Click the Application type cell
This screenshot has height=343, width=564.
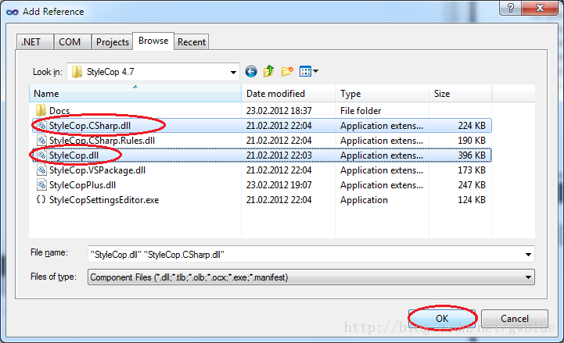click(x=364, y=200)
